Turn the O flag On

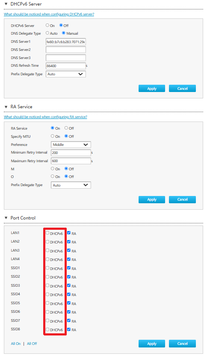pos(52,176)
